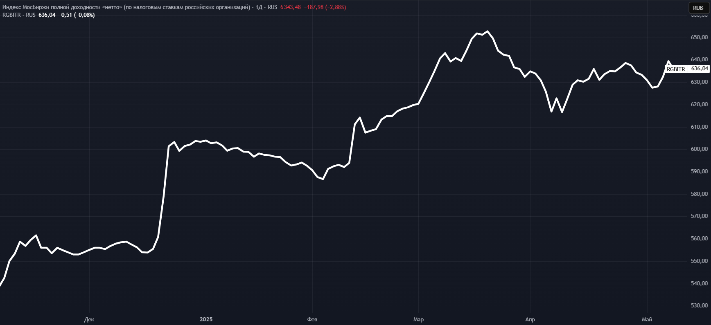Viewport: 711px width, 325px height.
Task: Click the −0,51 (−0,08%) legend change
Action: pos(77,15)
